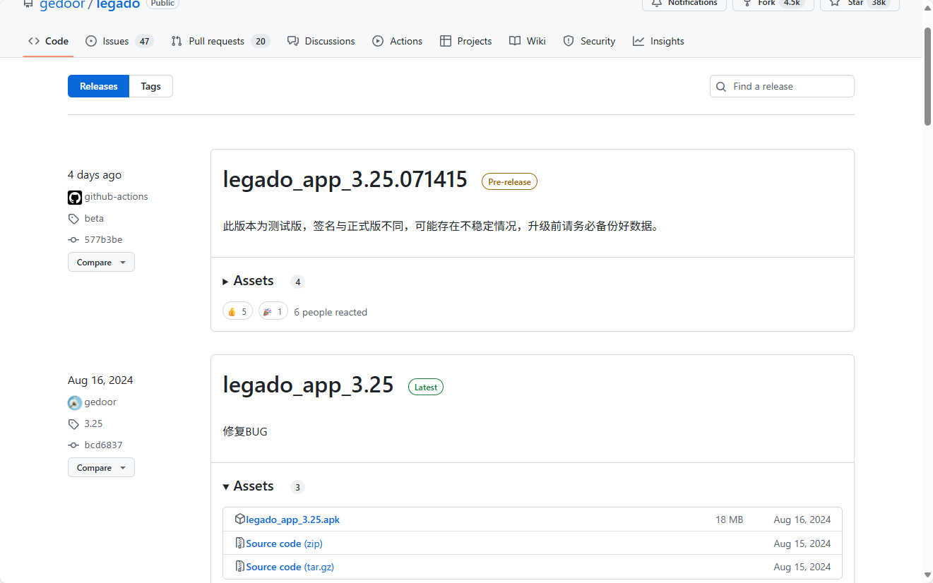The height and width of the screenshot is (583, 933).
Task: Download legado_app_3.25.apk
Action: (292, 519)
